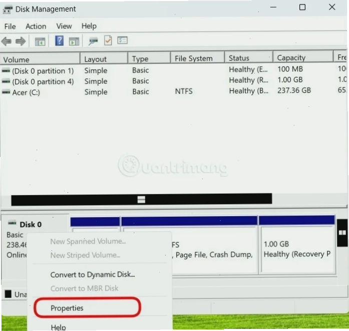
Task: Close the Disk Management window
Action: pyautogui.click(x=332, y=7)
